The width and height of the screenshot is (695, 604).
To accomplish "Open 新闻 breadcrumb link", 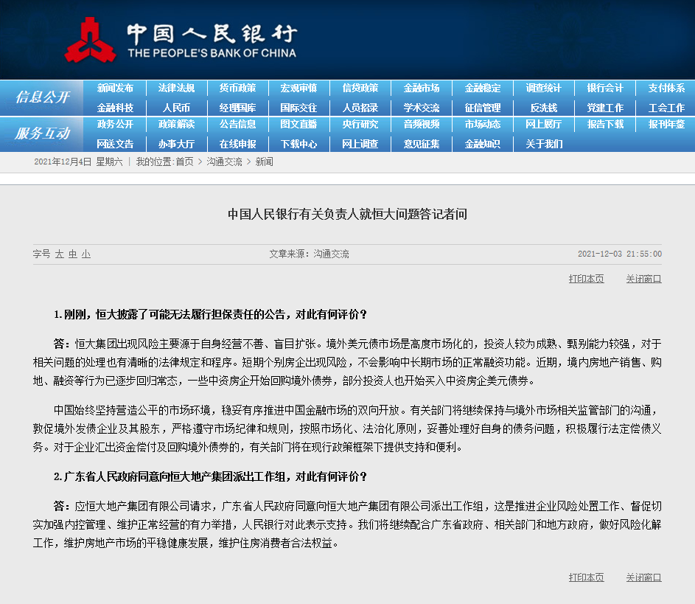I will coord(264,162).
